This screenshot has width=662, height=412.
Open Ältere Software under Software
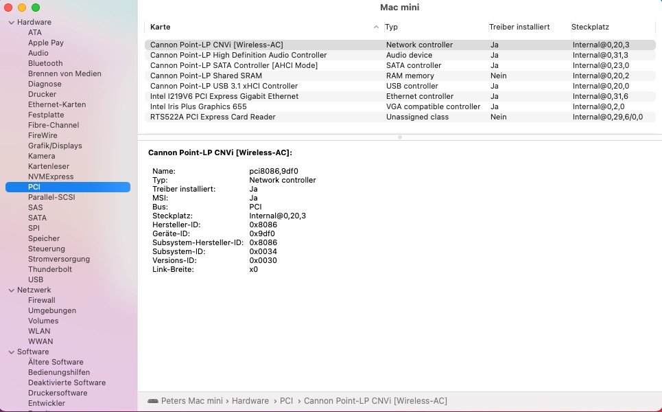point(56,362)
